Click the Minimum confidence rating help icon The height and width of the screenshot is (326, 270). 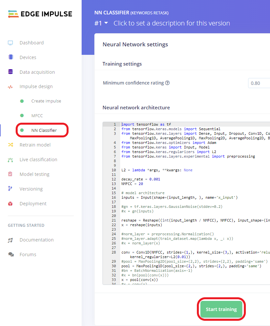click(x=167, y=83)
